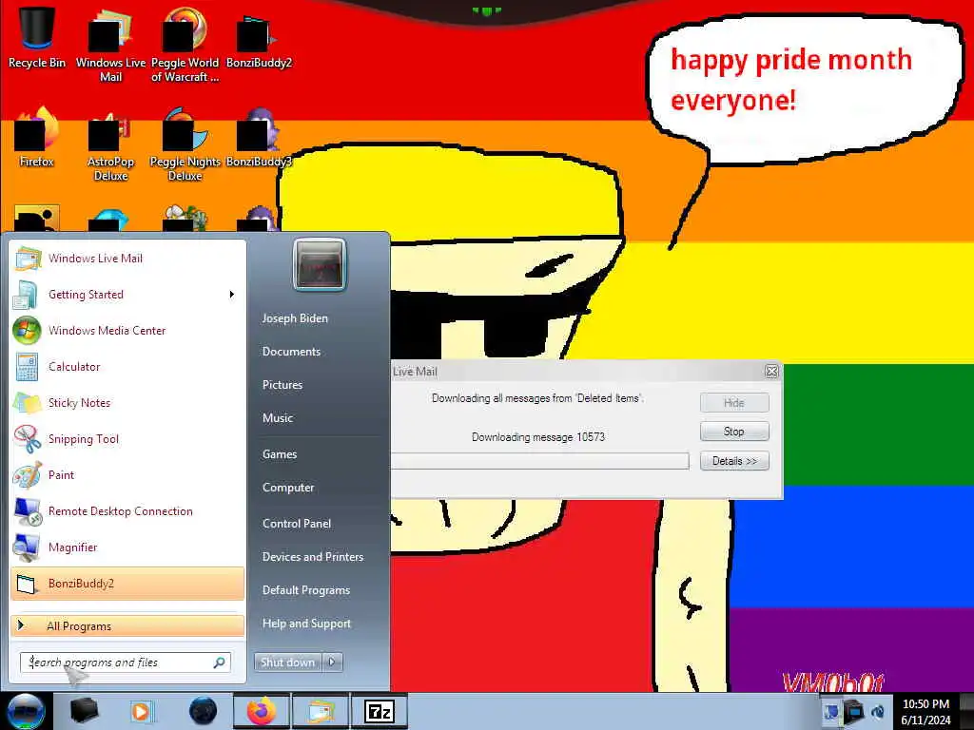Open the Shut down options arrow
The image size is (974, 730).
point(332,663)
